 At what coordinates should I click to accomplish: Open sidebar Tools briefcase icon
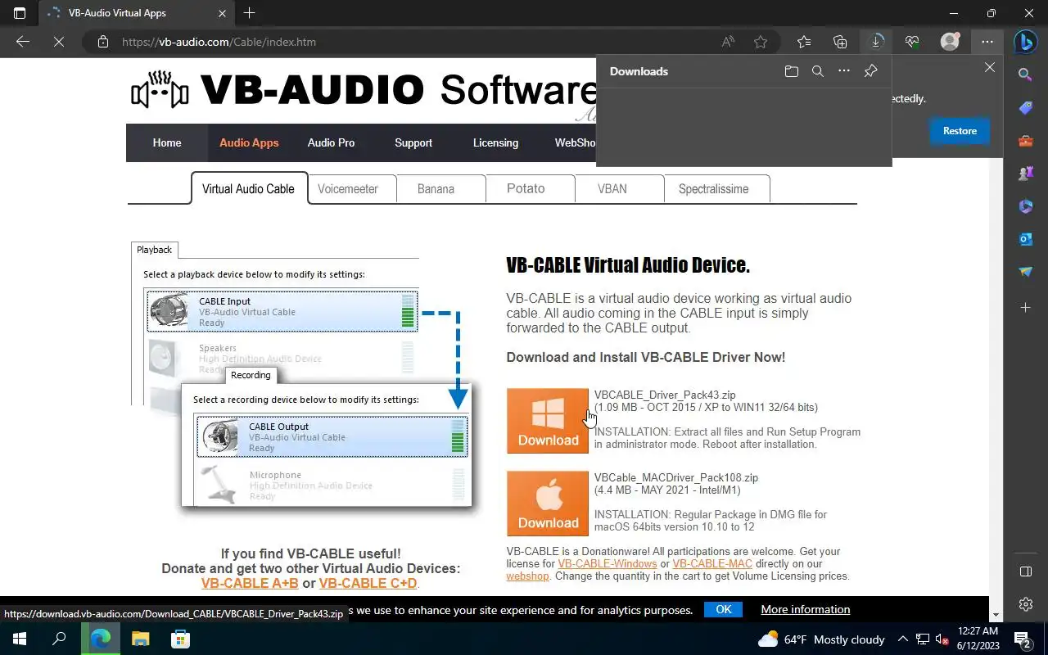[1025, 141]
